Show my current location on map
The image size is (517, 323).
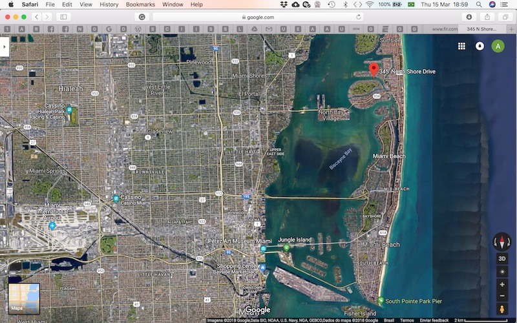pos(502,271)
